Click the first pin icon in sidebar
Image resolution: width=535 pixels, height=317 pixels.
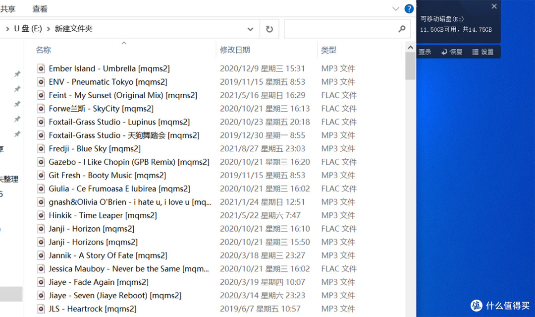(17, 74)
